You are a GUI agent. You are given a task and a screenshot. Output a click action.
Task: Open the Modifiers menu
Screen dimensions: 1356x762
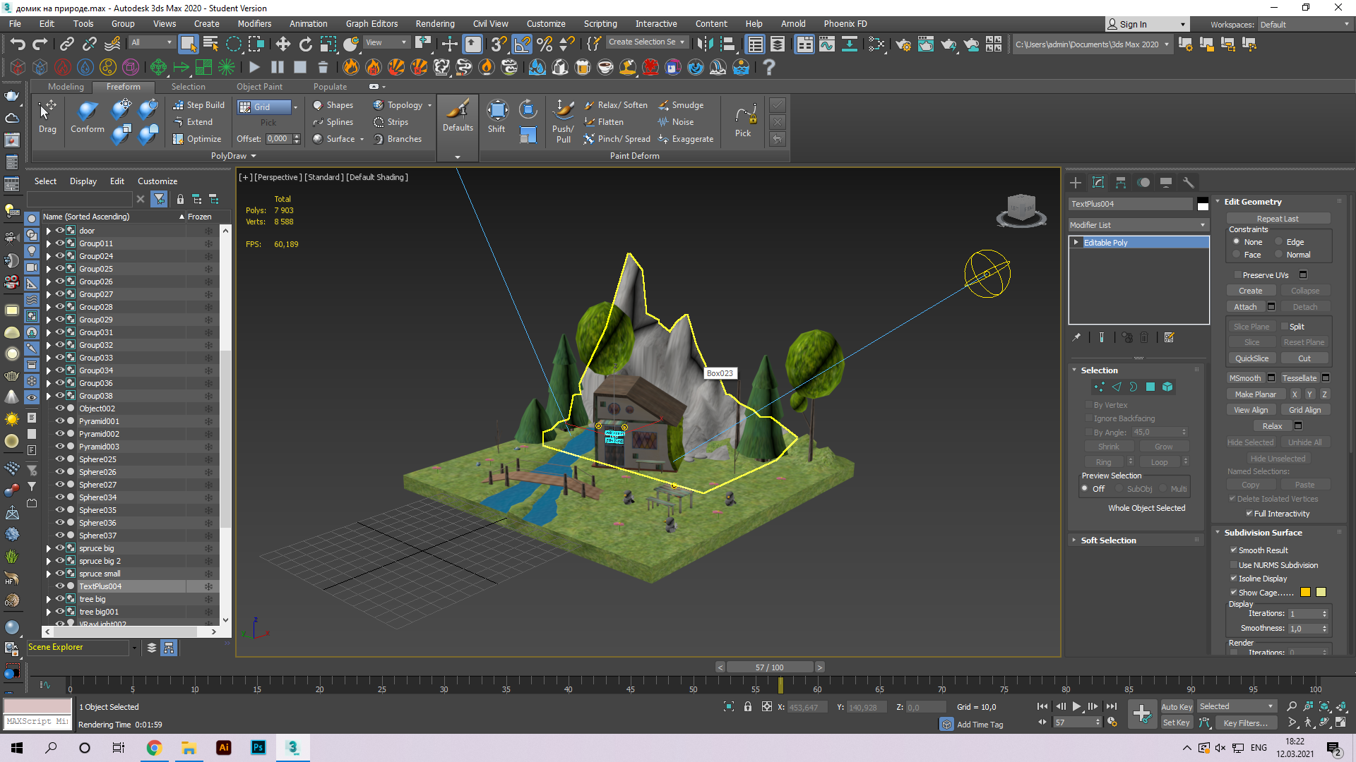[x=254, y=24]
